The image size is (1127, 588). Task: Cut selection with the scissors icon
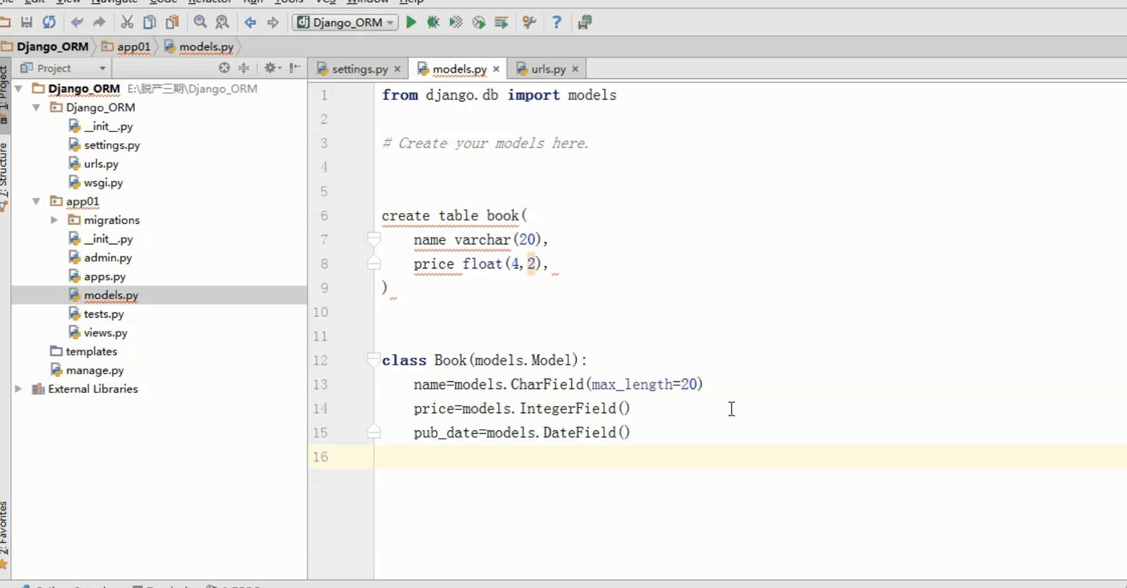pyautogui.click(x=127, y=22)
